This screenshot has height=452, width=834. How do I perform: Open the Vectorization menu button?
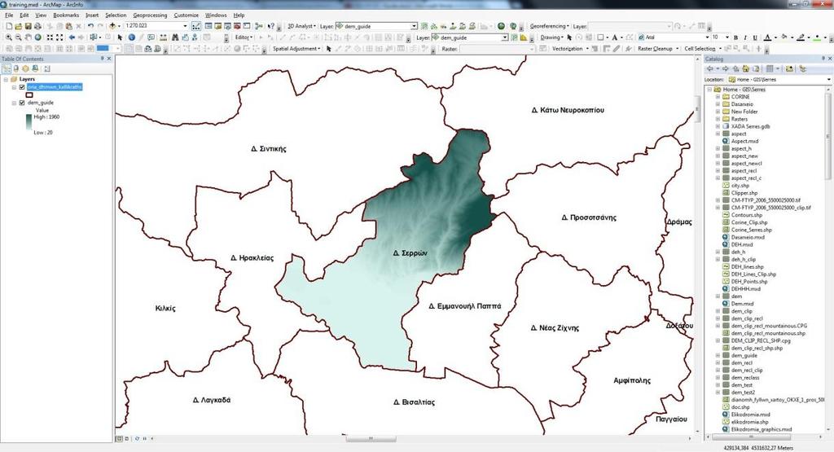(x=570, y=49)
